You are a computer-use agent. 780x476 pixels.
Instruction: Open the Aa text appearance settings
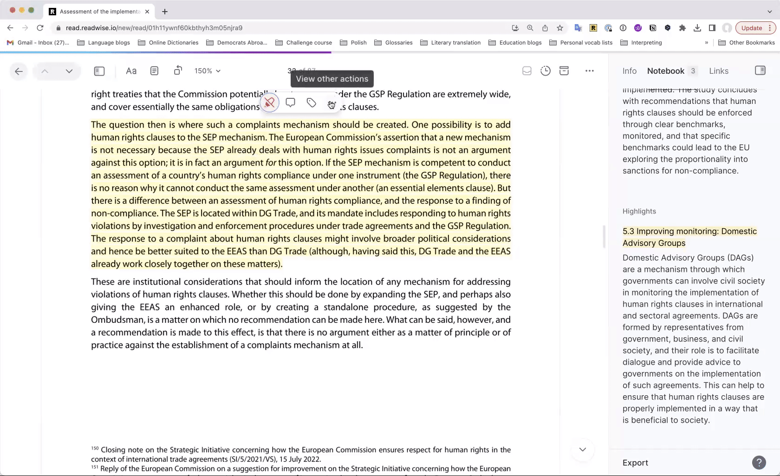pyautogui.click(x=131, y=71)
